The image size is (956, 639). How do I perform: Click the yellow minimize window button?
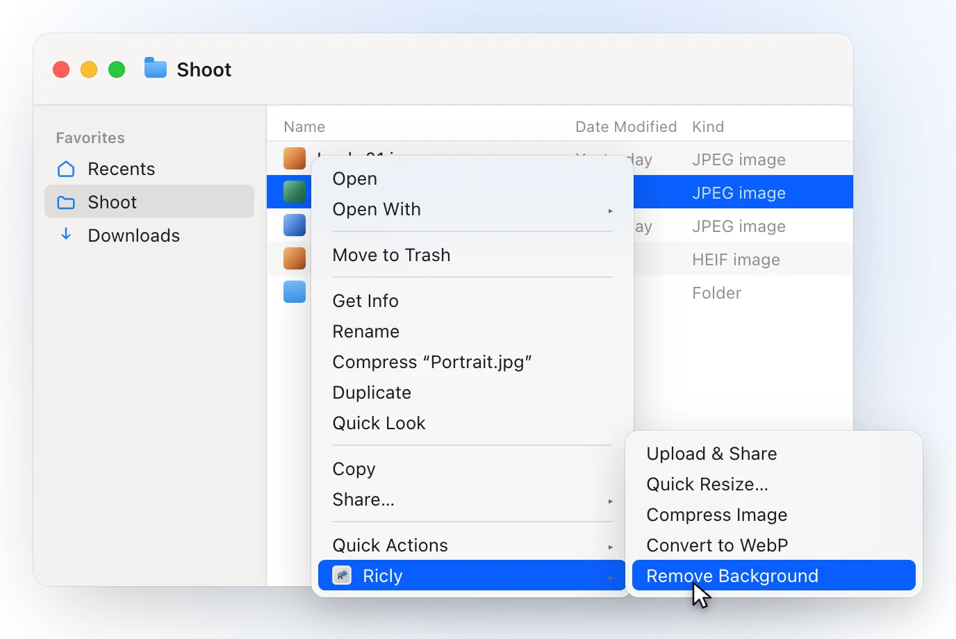(x=89, y=69)
